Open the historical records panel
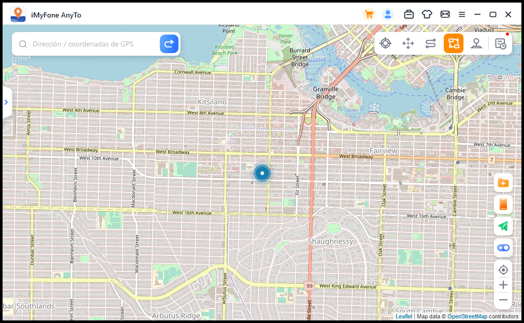Image resolution: width=524 pixels, height=323 pixels. coord(499,43)
